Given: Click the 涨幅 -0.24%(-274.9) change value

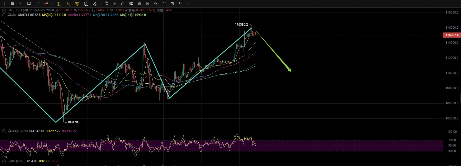Looking at the screenshot, I should pos(142,10).
